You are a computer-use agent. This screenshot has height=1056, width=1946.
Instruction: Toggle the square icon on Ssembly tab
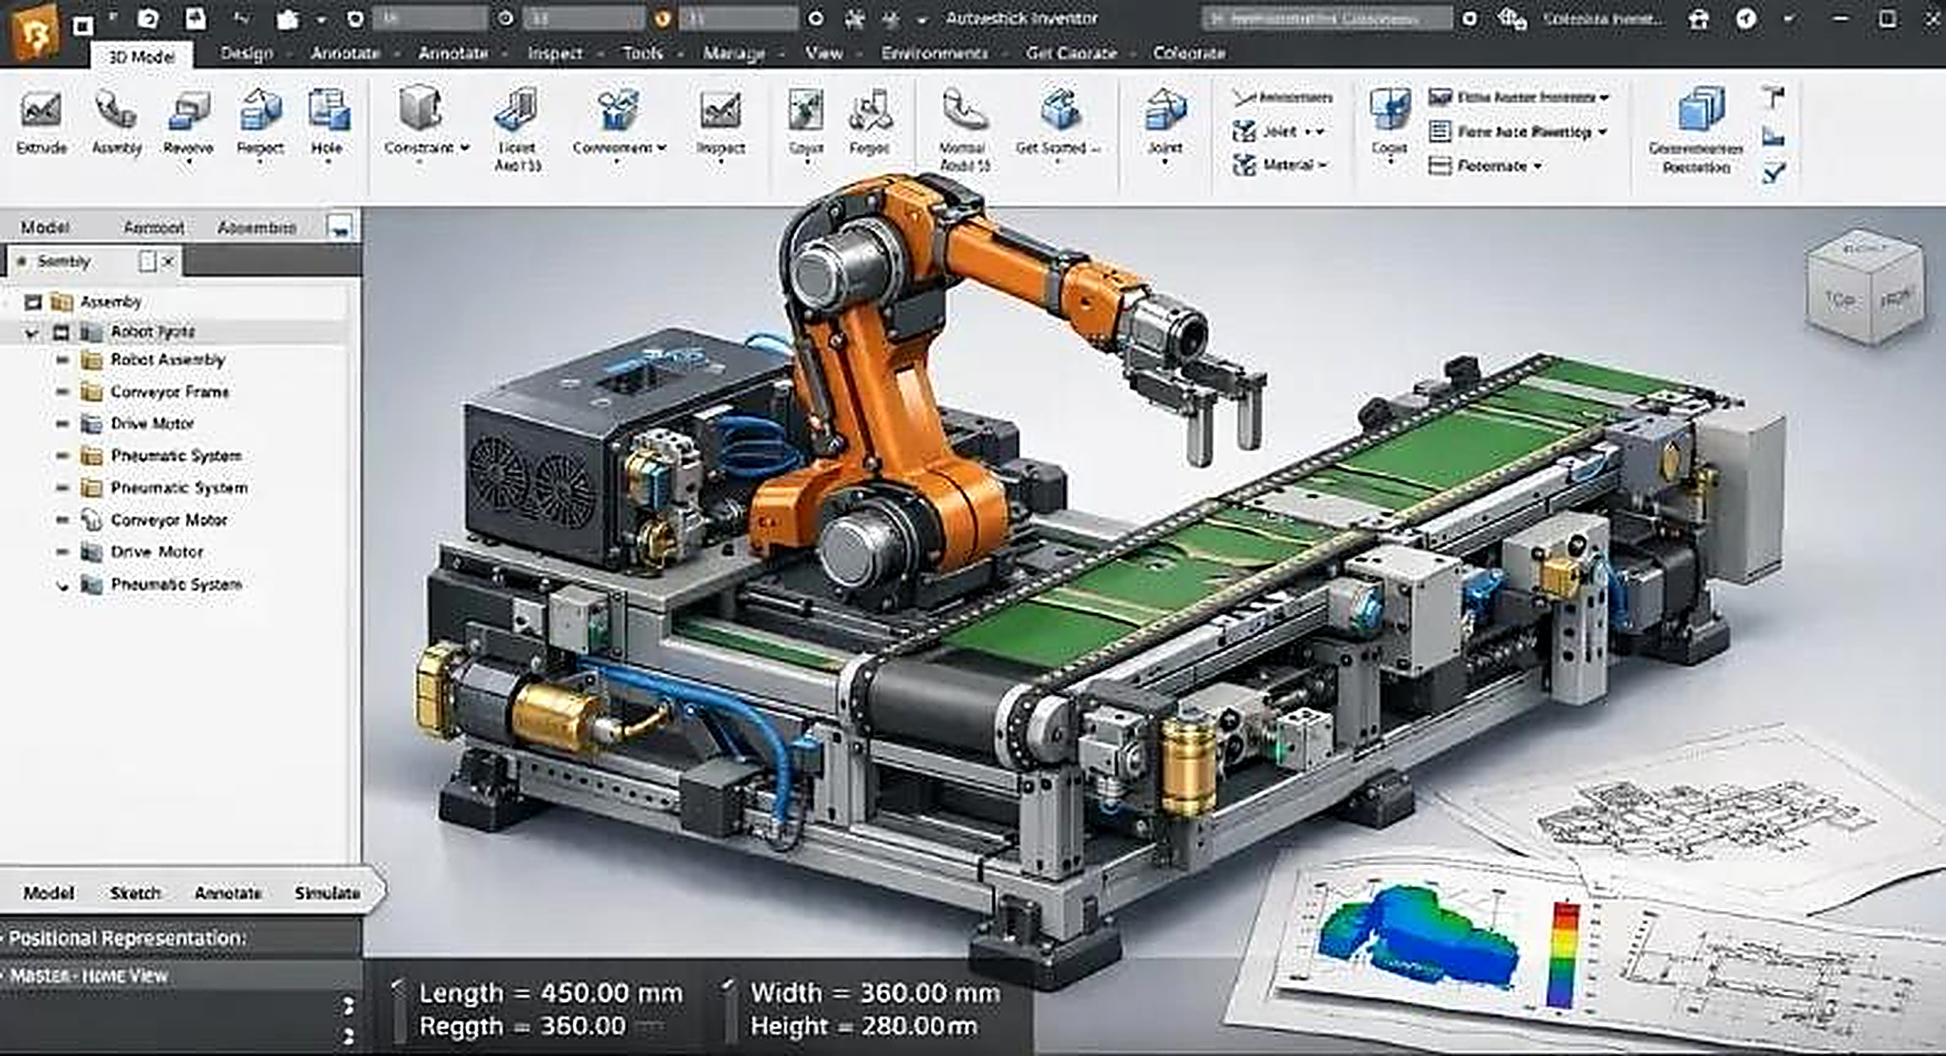pyautogui.click(x=148, y=261)
